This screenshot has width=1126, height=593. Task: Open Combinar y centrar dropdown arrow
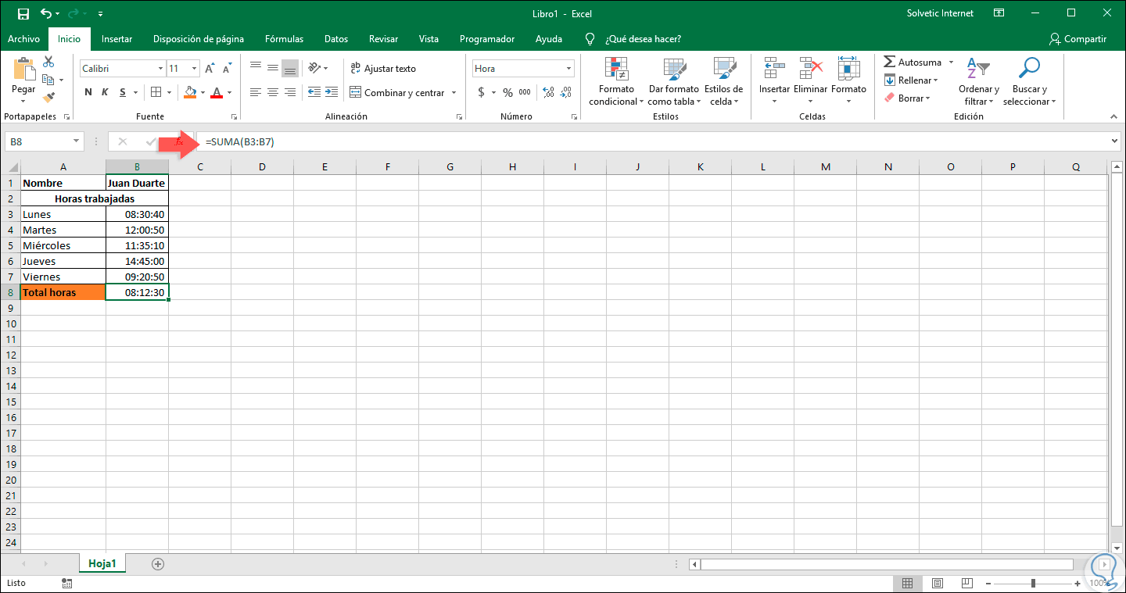point(454,92)
